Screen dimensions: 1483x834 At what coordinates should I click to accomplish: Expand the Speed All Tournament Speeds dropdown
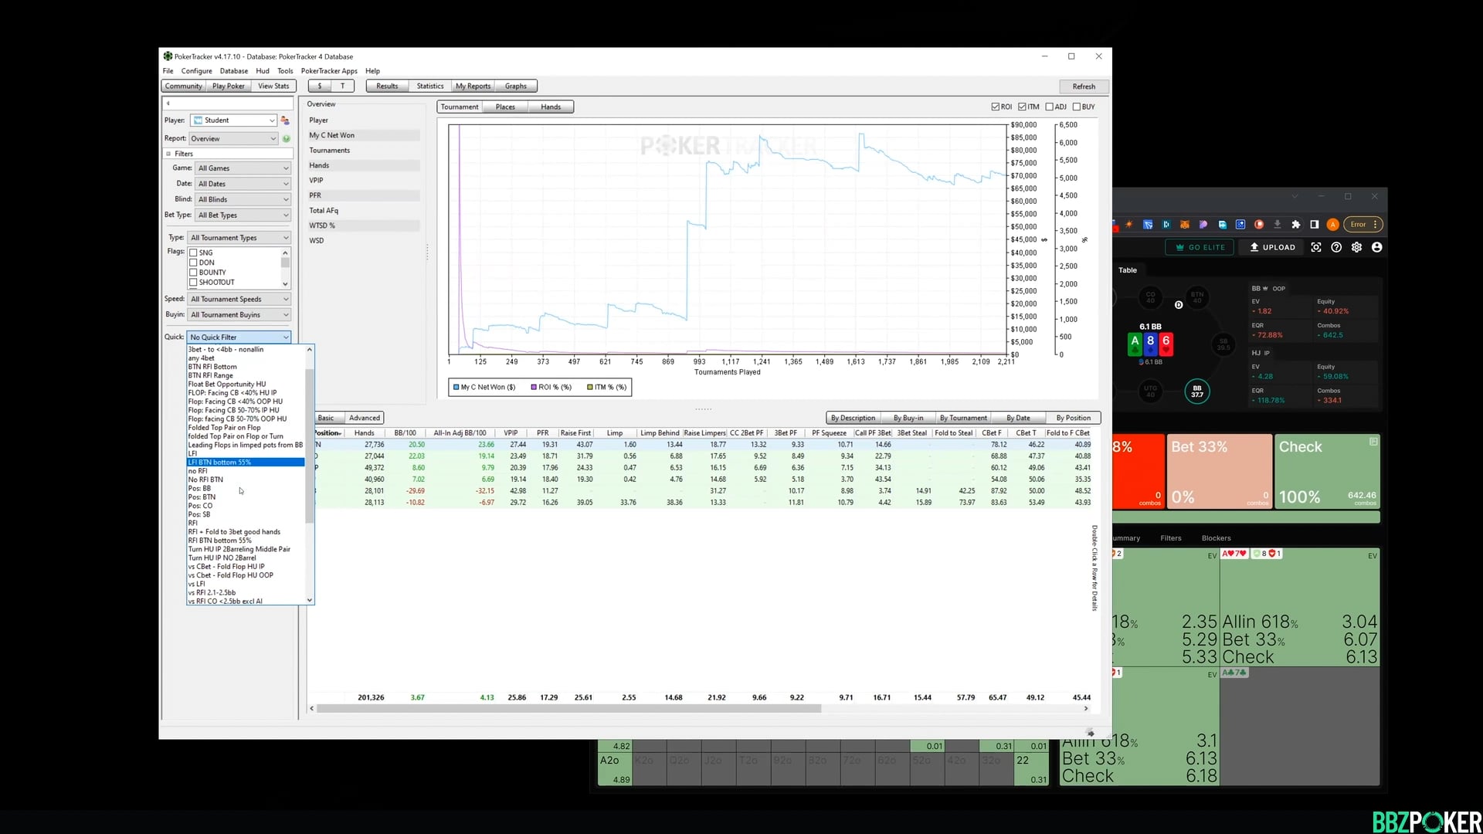point(240,300)
